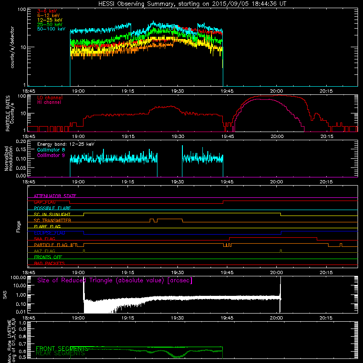Viewport: 363px width, 363px height.
Task: Click 19:15 tick under particle rates panel
Action: (128, 137)
